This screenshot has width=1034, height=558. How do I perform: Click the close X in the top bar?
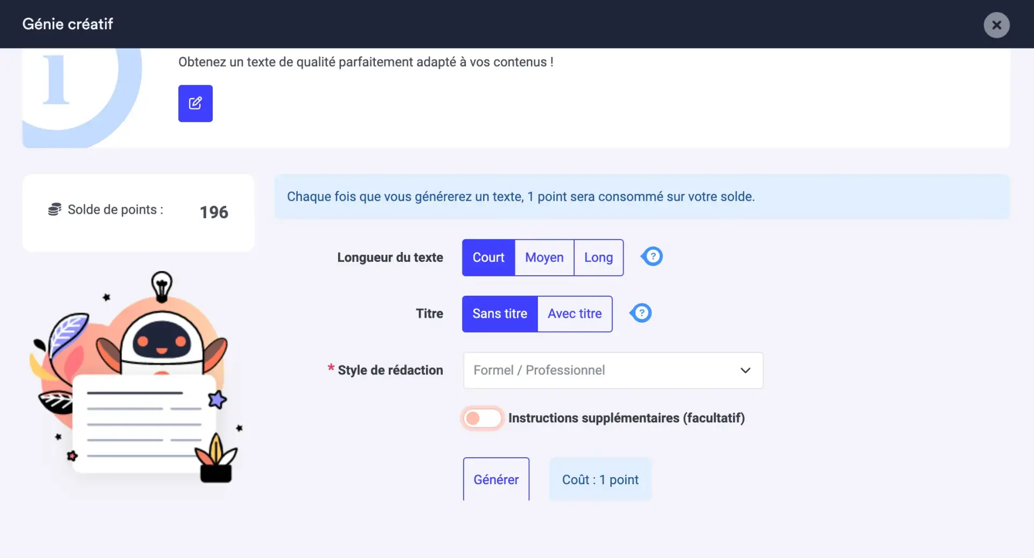[996, 25]
